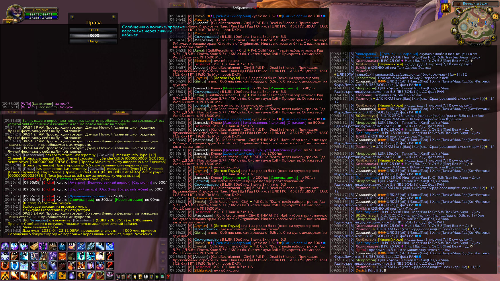Click the chat scroll-up arrow button
Screen dimensions: 500x281
tap(163, 253)
